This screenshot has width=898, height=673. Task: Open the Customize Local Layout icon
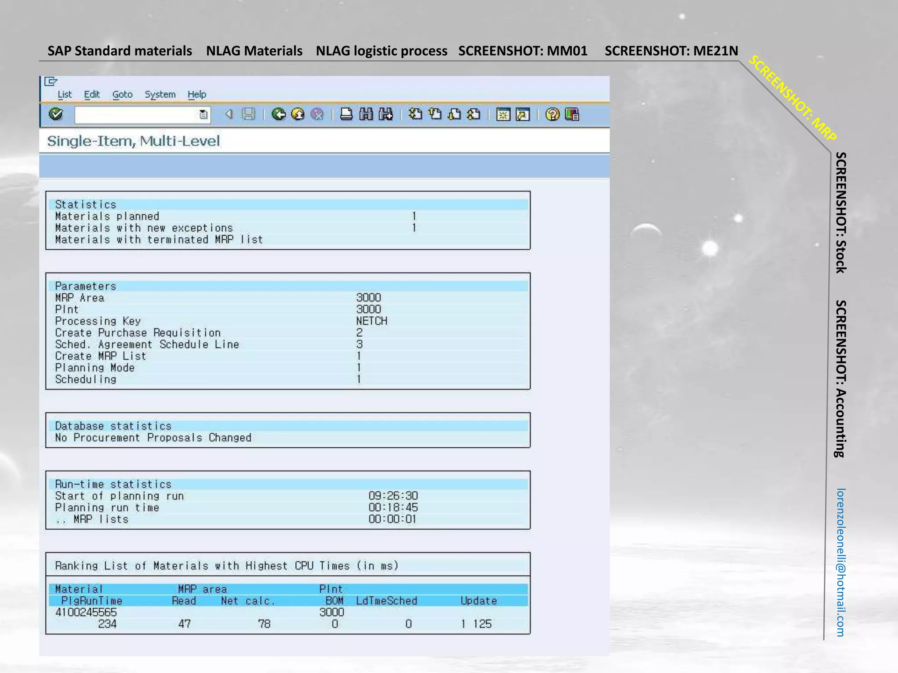coord(572,114)
